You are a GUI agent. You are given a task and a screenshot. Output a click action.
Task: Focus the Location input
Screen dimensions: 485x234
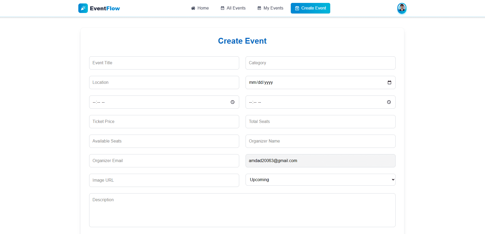pos(164,82)
